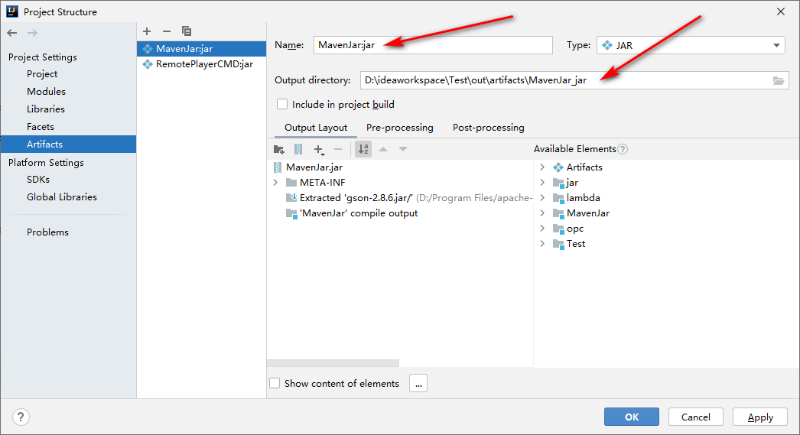
Task: Open help with question mark button
Action: (x=21, y=417)
